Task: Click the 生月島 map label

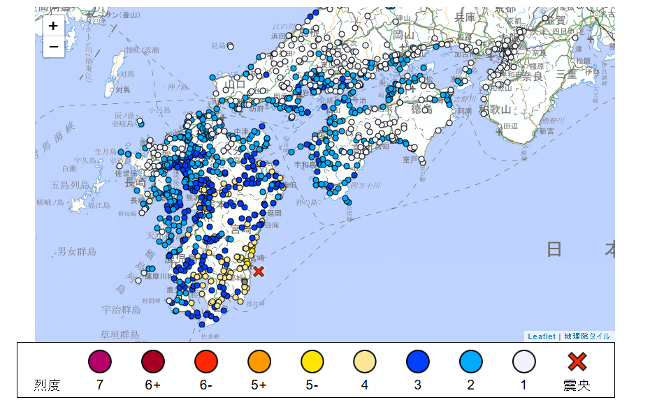Action: coord(106,151)
